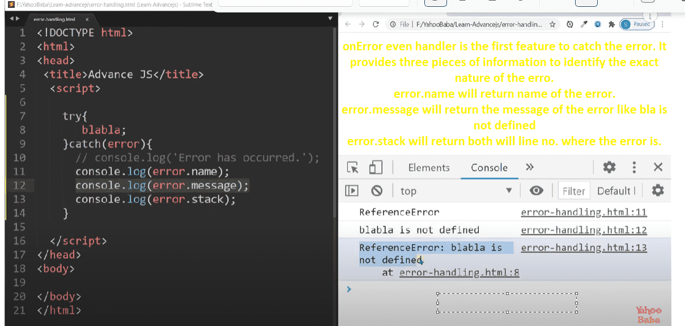Image resolution: width=685 pixels, height=326 pixels.
Task: Expand the top JavaScript context dropdown
Action: pyautogui.click(x=456, y=191)
